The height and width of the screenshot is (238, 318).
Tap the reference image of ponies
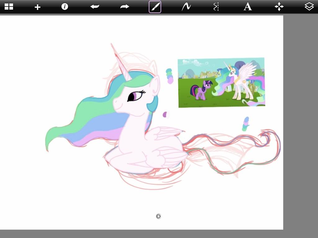(x=221, y=82)
